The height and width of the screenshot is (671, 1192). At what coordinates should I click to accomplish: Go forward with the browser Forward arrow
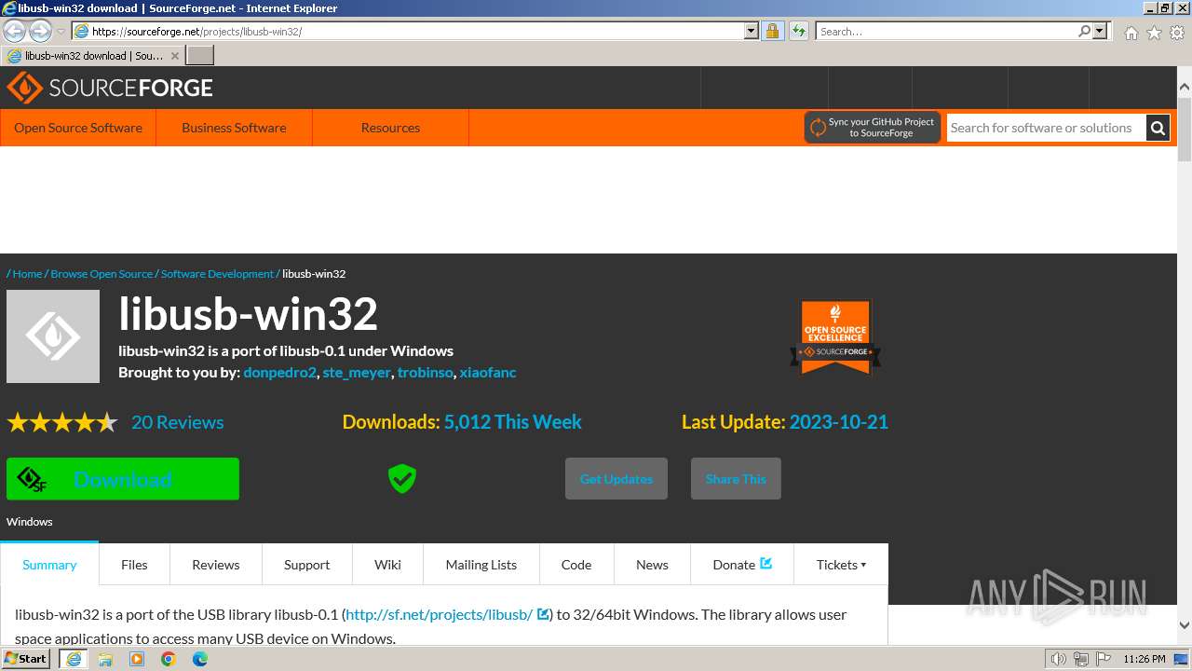click(40, 31)
